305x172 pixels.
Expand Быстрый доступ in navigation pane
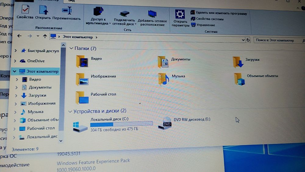click(16, 50)
